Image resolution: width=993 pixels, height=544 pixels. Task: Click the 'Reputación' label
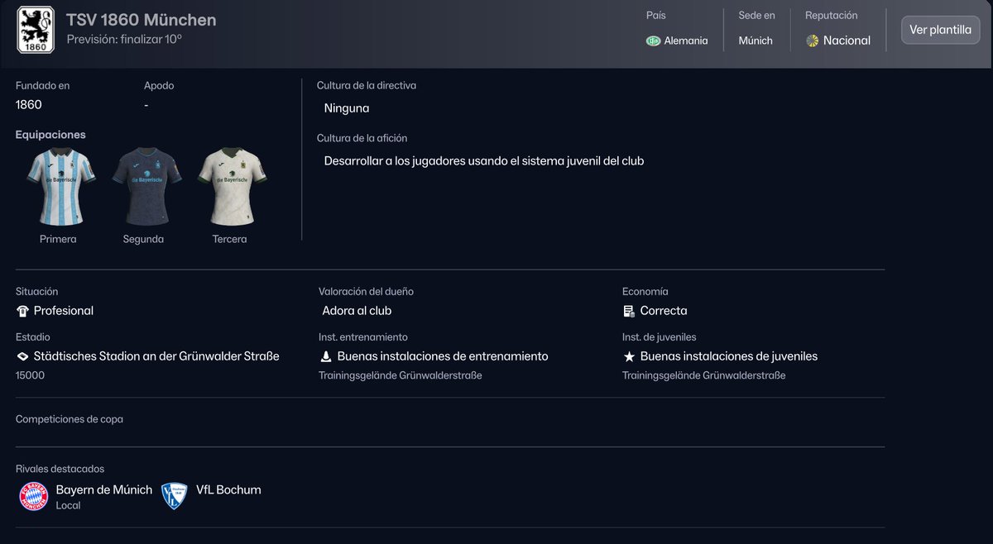(832, 15)
